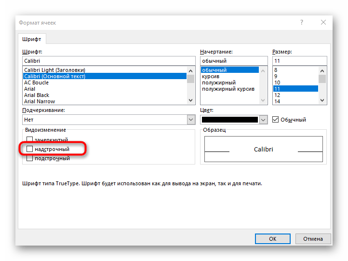Close the Формат ячеек dialog

pos(323,22)
